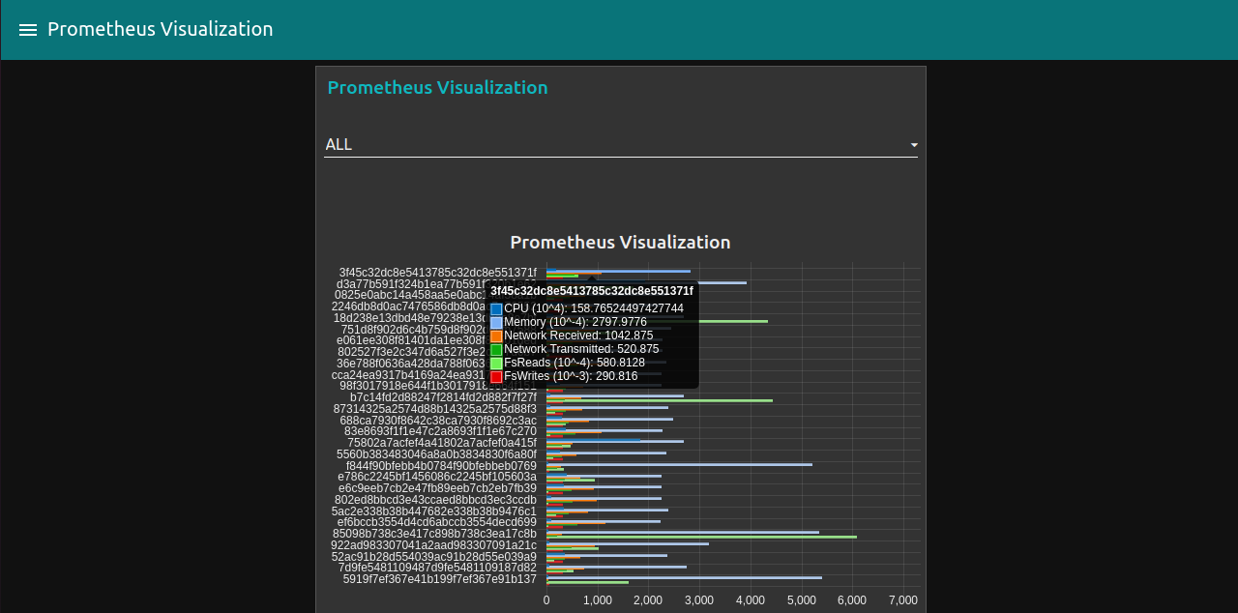Click tooltip text 'Memory (10^-4): 2797.9776'
Image resolution: width=1238 pixels, height=613 pixels.
pos(575,322)
